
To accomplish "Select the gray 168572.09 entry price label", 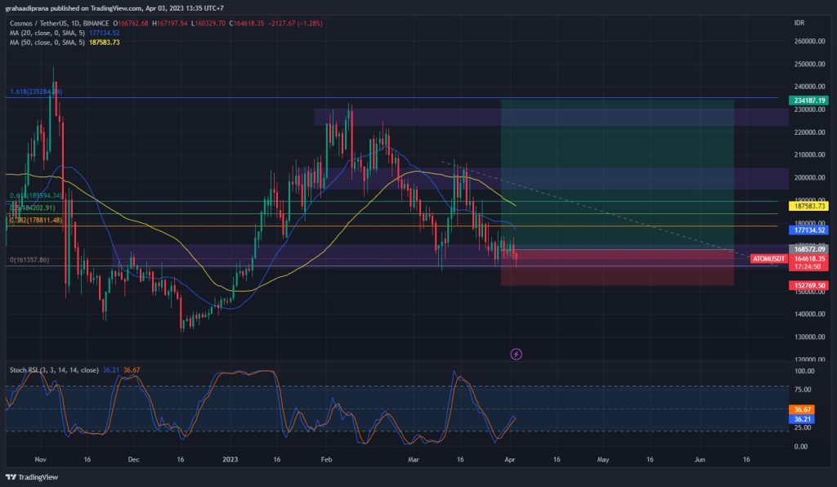I will tap(808, 249).
